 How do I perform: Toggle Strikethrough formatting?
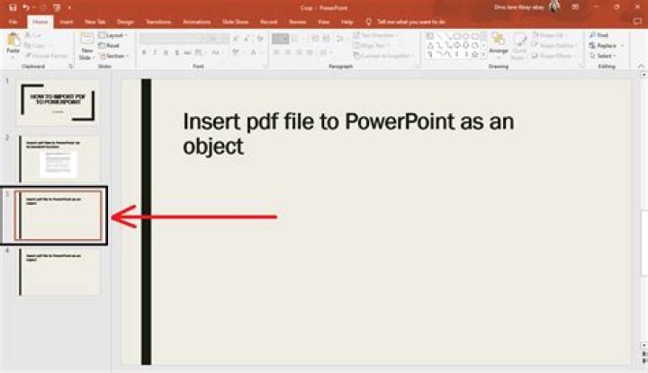tap(187, 52)
